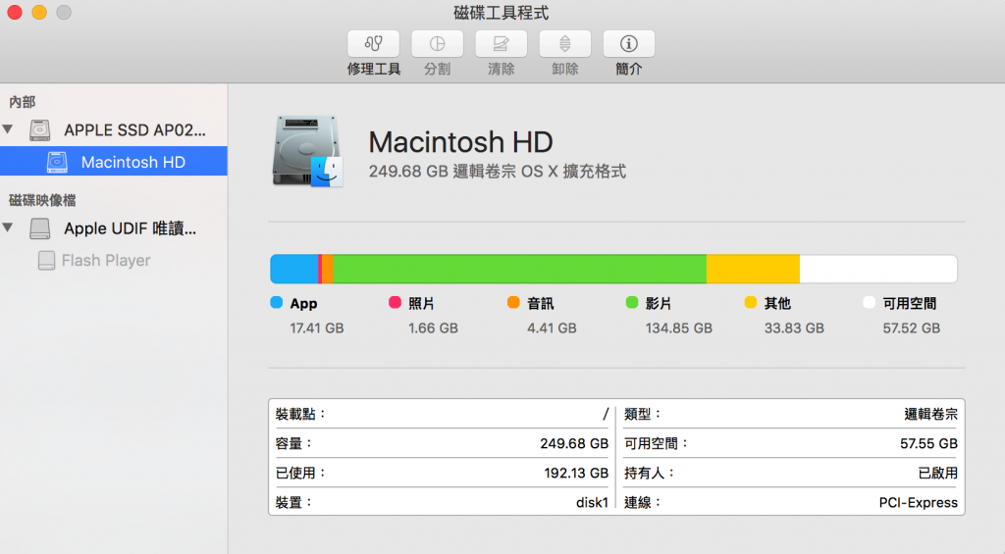This screenshot has width=1005, height=554.
Task: Collapse the APPLE SSD disclosure triangle
Action: 9,129
